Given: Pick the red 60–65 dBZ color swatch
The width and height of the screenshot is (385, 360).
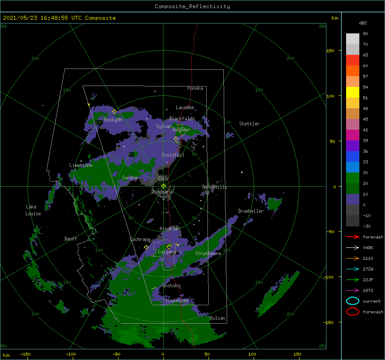Looking at the screenshot, I should click(352, 60).
